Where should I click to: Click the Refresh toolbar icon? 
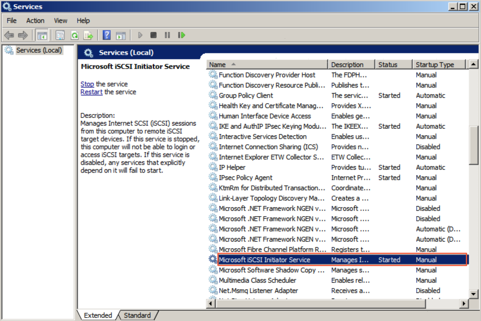75,35
